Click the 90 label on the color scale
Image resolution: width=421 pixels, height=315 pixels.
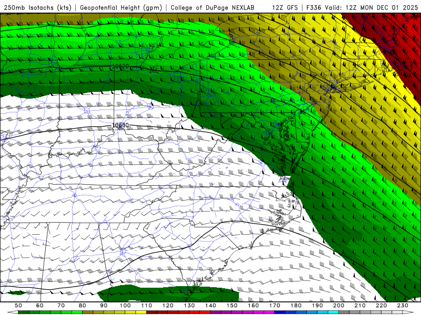click(104, 306)
